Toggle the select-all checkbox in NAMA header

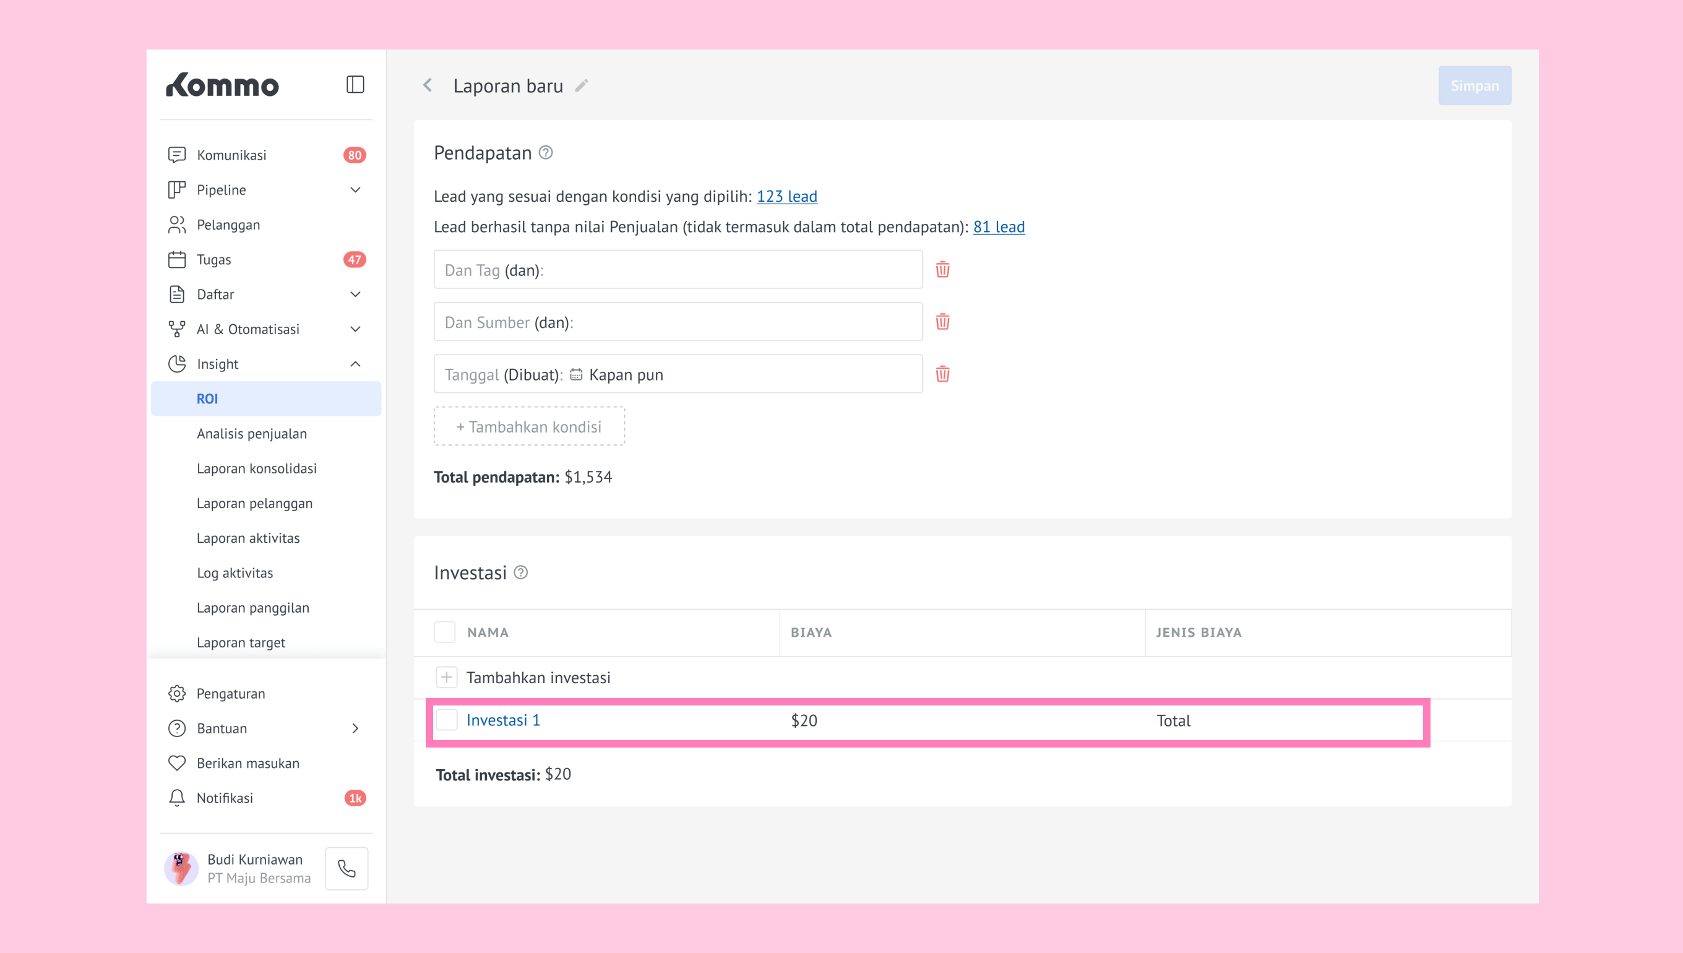445,632
